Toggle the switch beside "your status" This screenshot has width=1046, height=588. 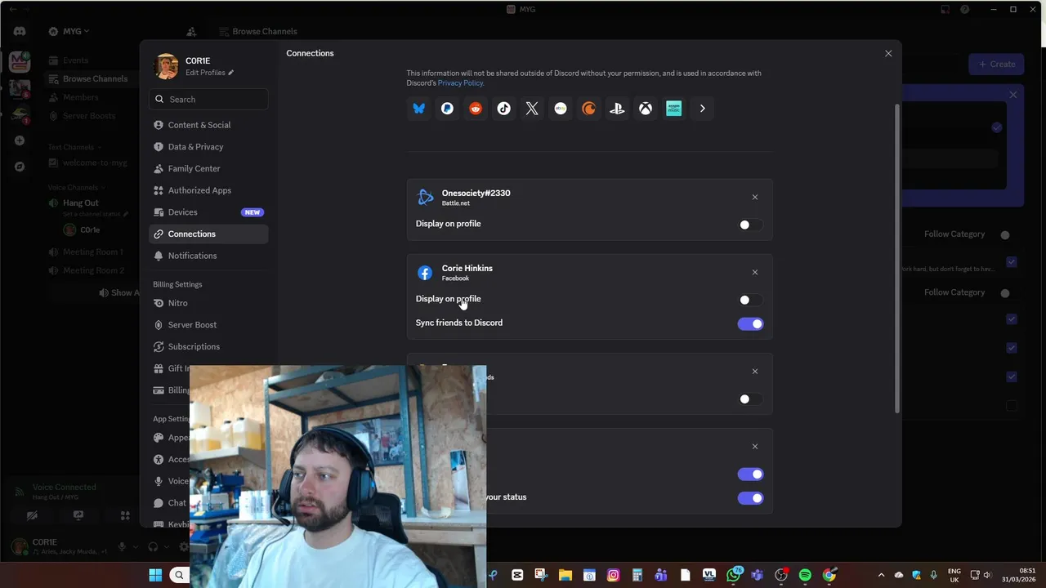pyautogui.click(x=750, y=498)
